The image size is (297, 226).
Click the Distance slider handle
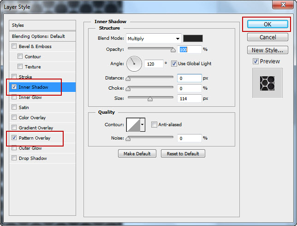[128, 79]
